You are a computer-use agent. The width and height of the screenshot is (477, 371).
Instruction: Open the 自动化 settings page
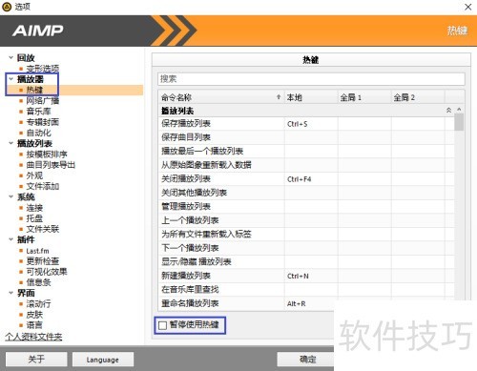pyautogui.click(x=38, y=133)
